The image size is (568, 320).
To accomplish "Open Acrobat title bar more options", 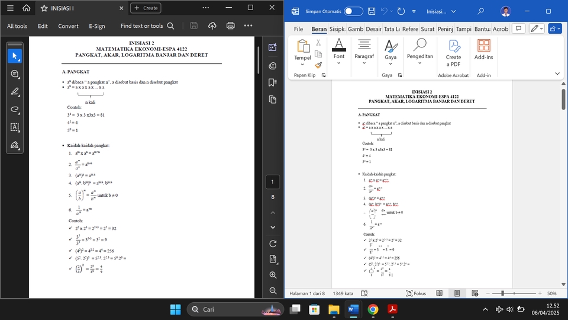I will [x=206, y=8].
